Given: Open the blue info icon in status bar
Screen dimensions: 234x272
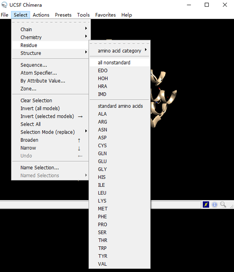Looking at the screenshot, I should [215, 204].
